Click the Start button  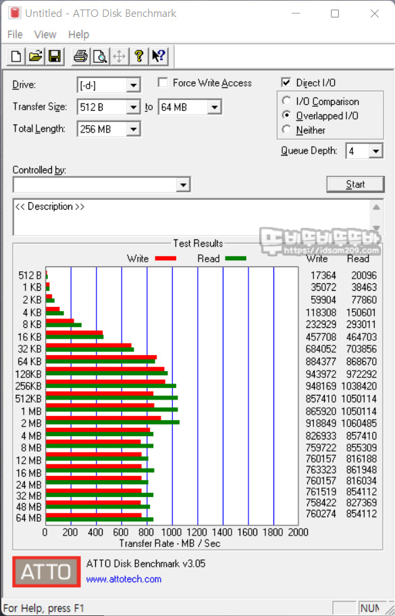point(355,184)
